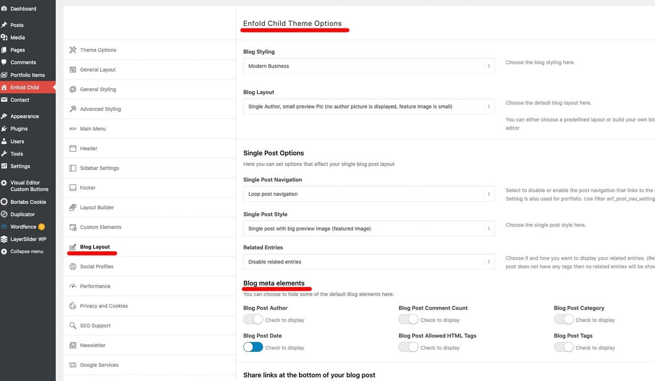Open the Single Post Style dropdown

(369, 228)
